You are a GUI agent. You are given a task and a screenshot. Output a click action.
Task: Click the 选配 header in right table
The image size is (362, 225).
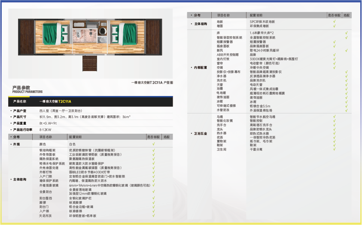[346, 15]
